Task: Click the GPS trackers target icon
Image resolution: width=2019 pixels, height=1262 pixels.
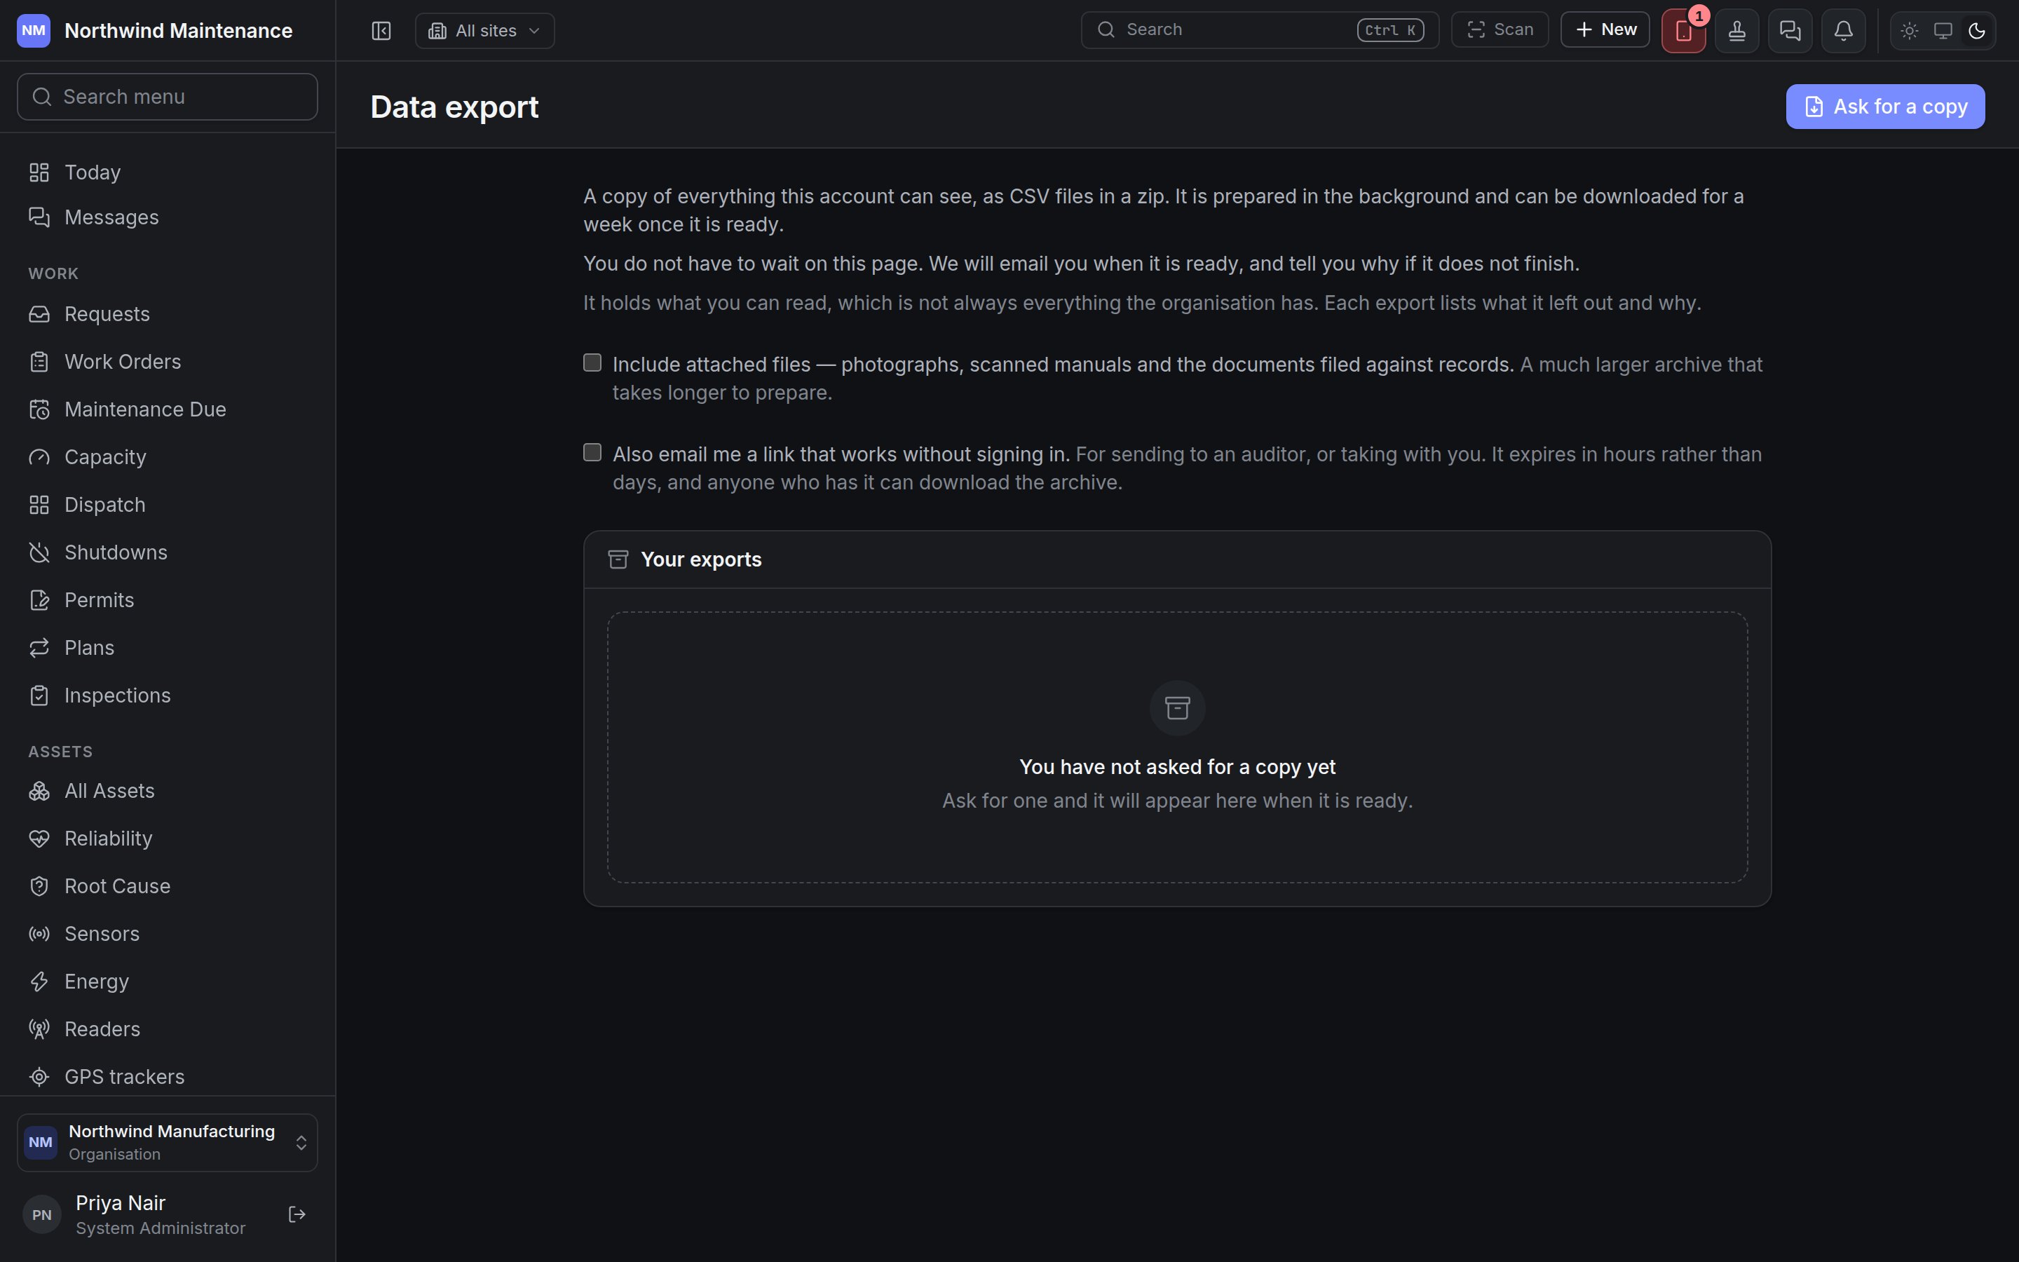Action: pyautogui.click(x=39, y=1077)
